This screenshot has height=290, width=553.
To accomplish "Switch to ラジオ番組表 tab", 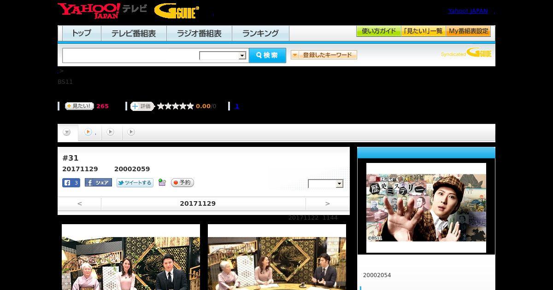I will (x=199, y=33).
